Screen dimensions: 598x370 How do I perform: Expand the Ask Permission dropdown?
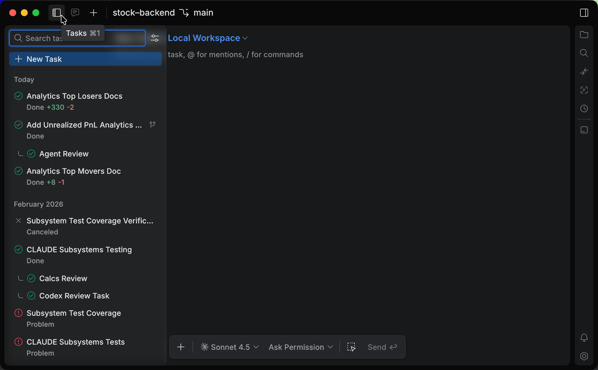(x=300, y=347)
